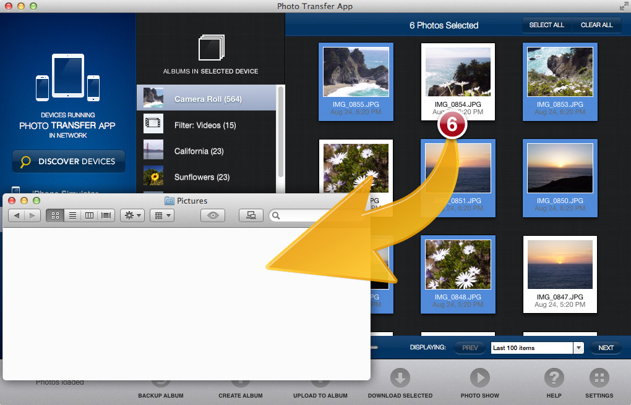Viewport: 631px width, 405px height.
Task: Select IMG_0854.JPG photo
Action: tap(458, 82)
